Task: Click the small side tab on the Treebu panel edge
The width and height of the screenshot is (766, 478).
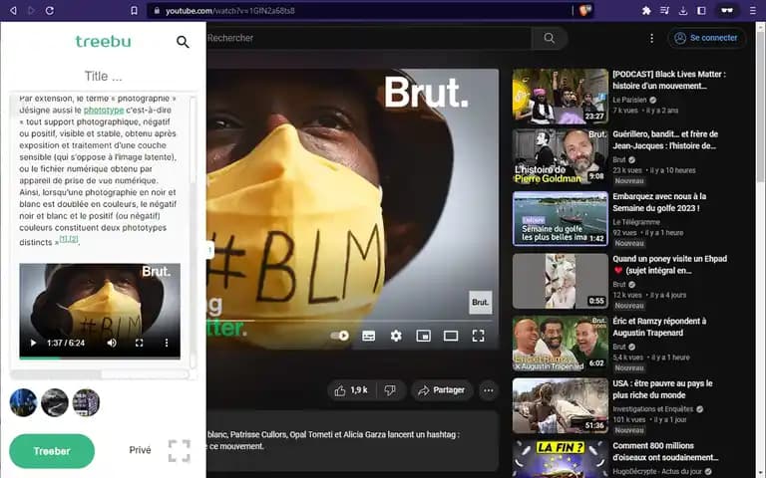Action: (210, 250)
